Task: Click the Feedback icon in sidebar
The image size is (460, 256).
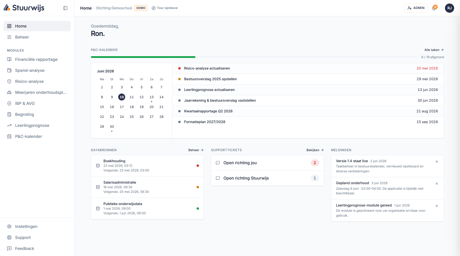Action: click(9, 248)
